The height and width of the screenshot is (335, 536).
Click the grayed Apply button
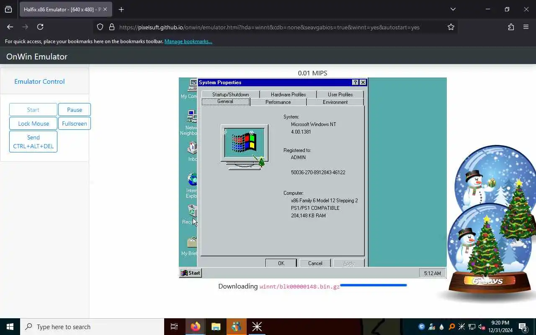click(x=348, y=263)
